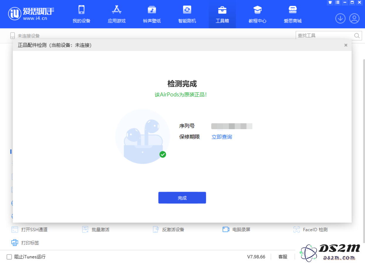This screenshot has width=365, height=263.
Task: Click the 序列号 label
Action: pyautogui.click(x=187, y=126)
